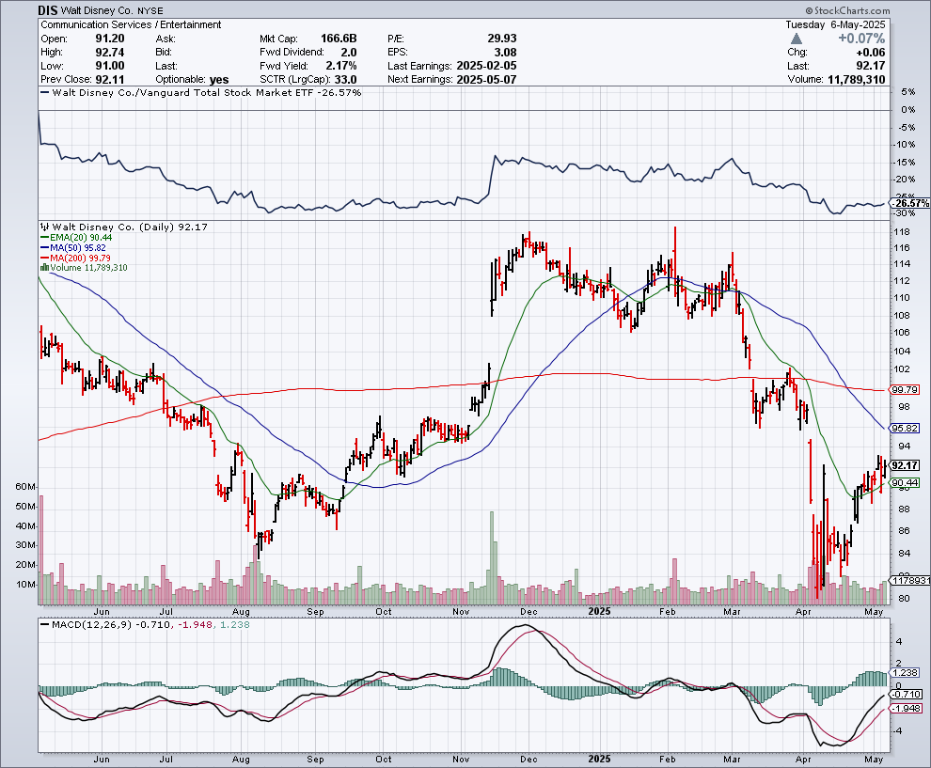Select the header Volume value 11,789,310
931x768 pixels.
856,80
